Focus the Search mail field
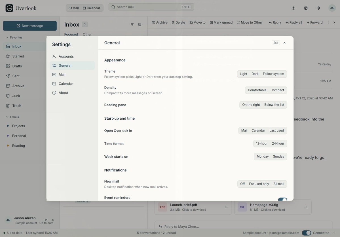This screenshot has width=340, height=237. coord(151,7)
